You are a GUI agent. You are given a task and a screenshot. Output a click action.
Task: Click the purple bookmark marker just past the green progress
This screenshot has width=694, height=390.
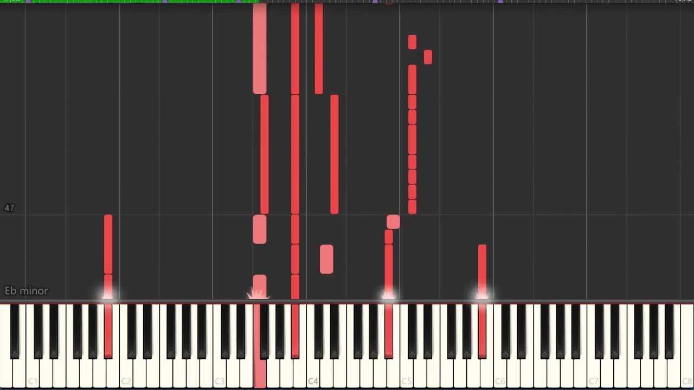click(375, 2)
